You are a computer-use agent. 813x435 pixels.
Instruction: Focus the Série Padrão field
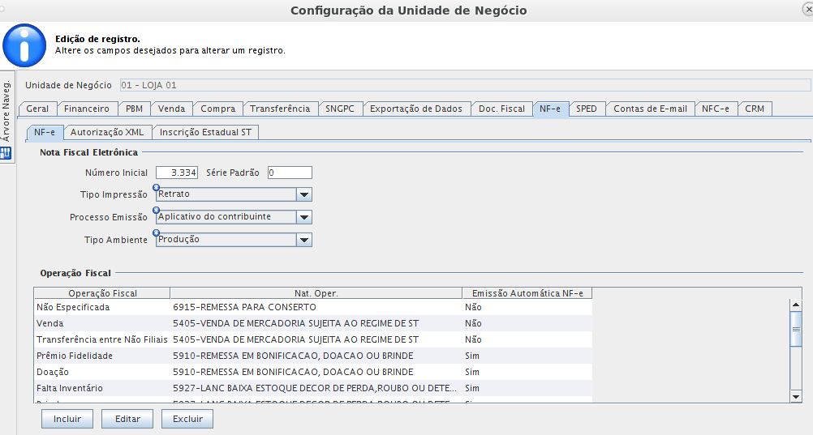[x=290, y=173]
